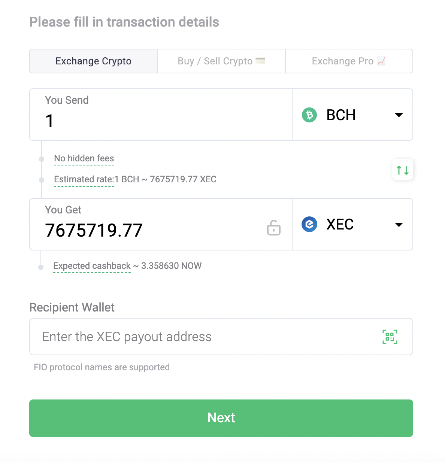445x462 pixels.
Task: Click the You Get amount field
Action: point(150,230)
